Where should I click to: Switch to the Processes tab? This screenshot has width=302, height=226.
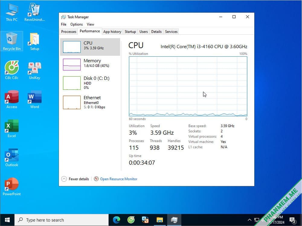tap(69, 32)
